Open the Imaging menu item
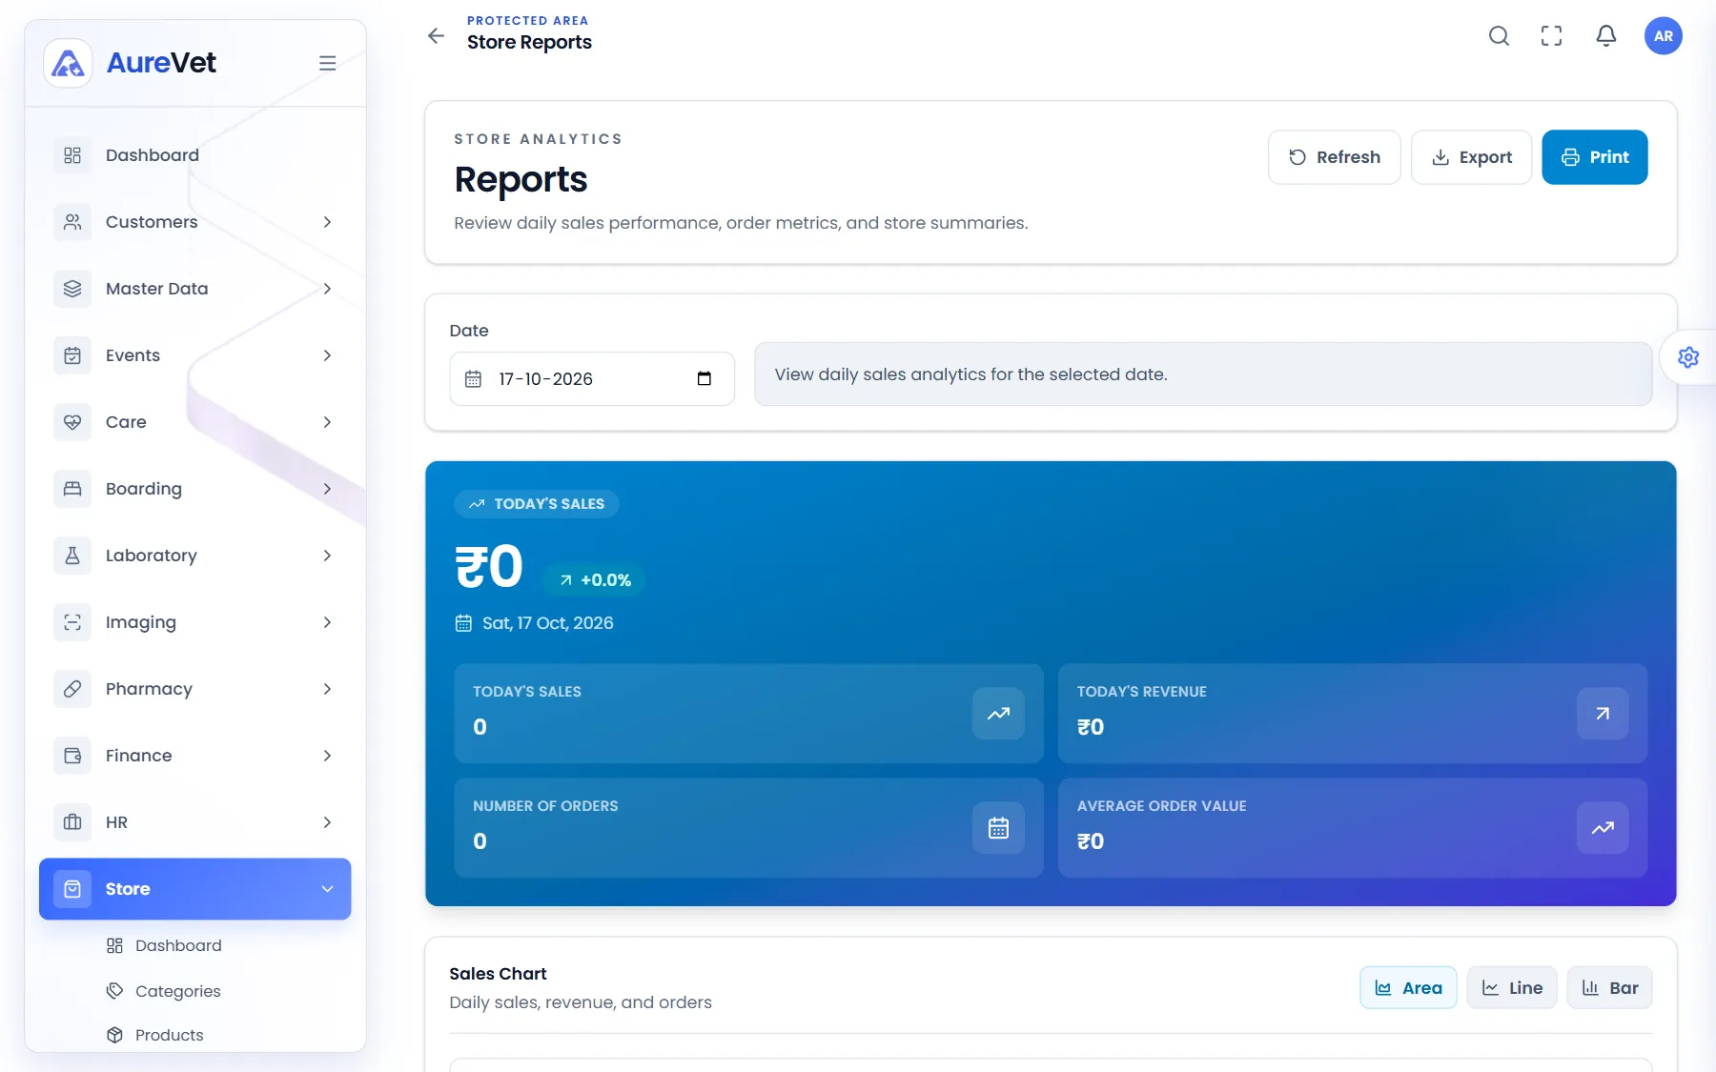The width and height of the screenshot is (1716, 1072). (x=195, y=622)
